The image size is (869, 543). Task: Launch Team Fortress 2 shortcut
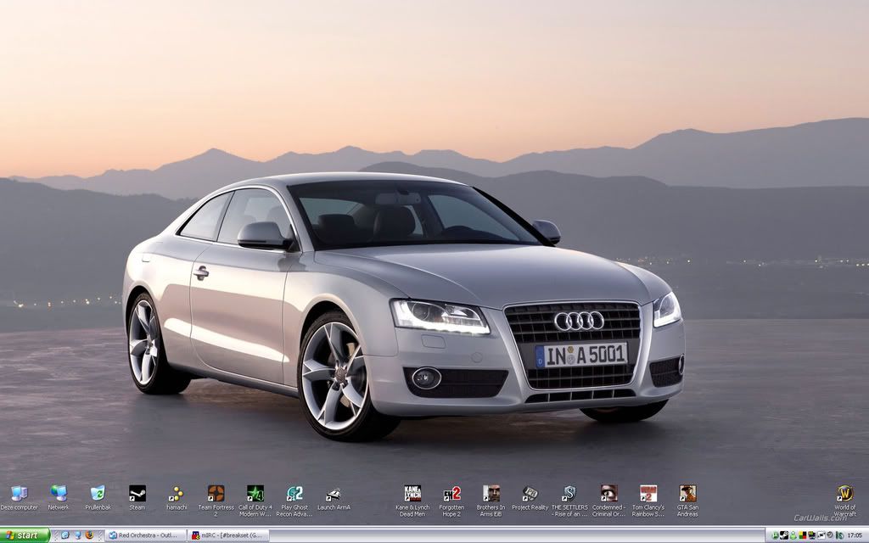(216, 493)
